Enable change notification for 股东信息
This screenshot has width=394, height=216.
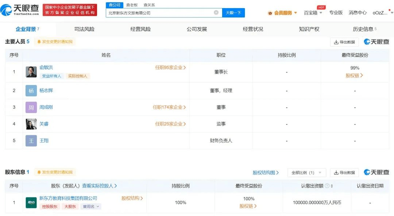pos(55,172)
